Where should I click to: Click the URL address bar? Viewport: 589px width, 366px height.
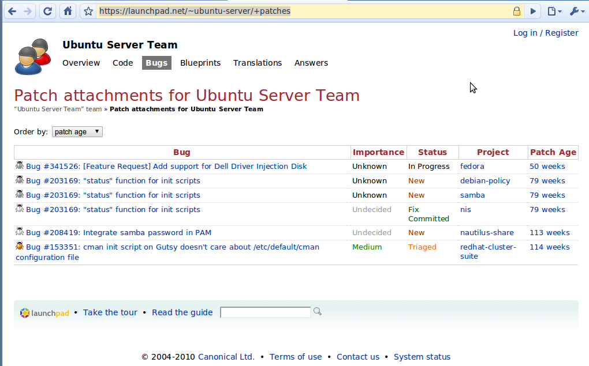300,11
